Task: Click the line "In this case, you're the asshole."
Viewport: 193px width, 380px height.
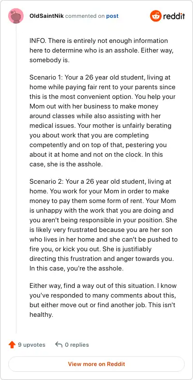Action: tap(77, 269)
